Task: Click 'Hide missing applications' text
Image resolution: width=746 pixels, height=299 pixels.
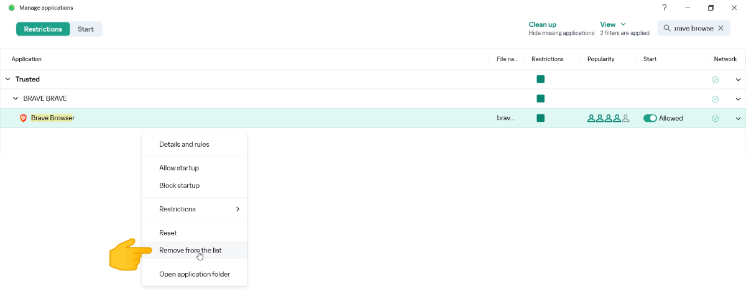Action: [561, 33]
